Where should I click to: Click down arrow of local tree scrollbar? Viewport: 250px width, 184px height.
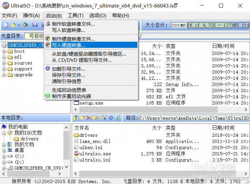[x=66, y=167]
